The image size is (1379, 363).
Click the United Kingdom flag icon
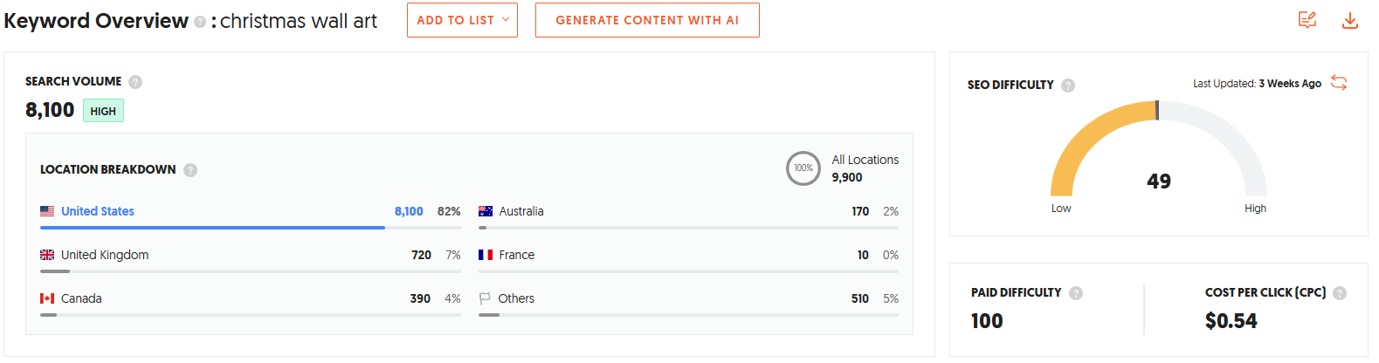[47, 255]
